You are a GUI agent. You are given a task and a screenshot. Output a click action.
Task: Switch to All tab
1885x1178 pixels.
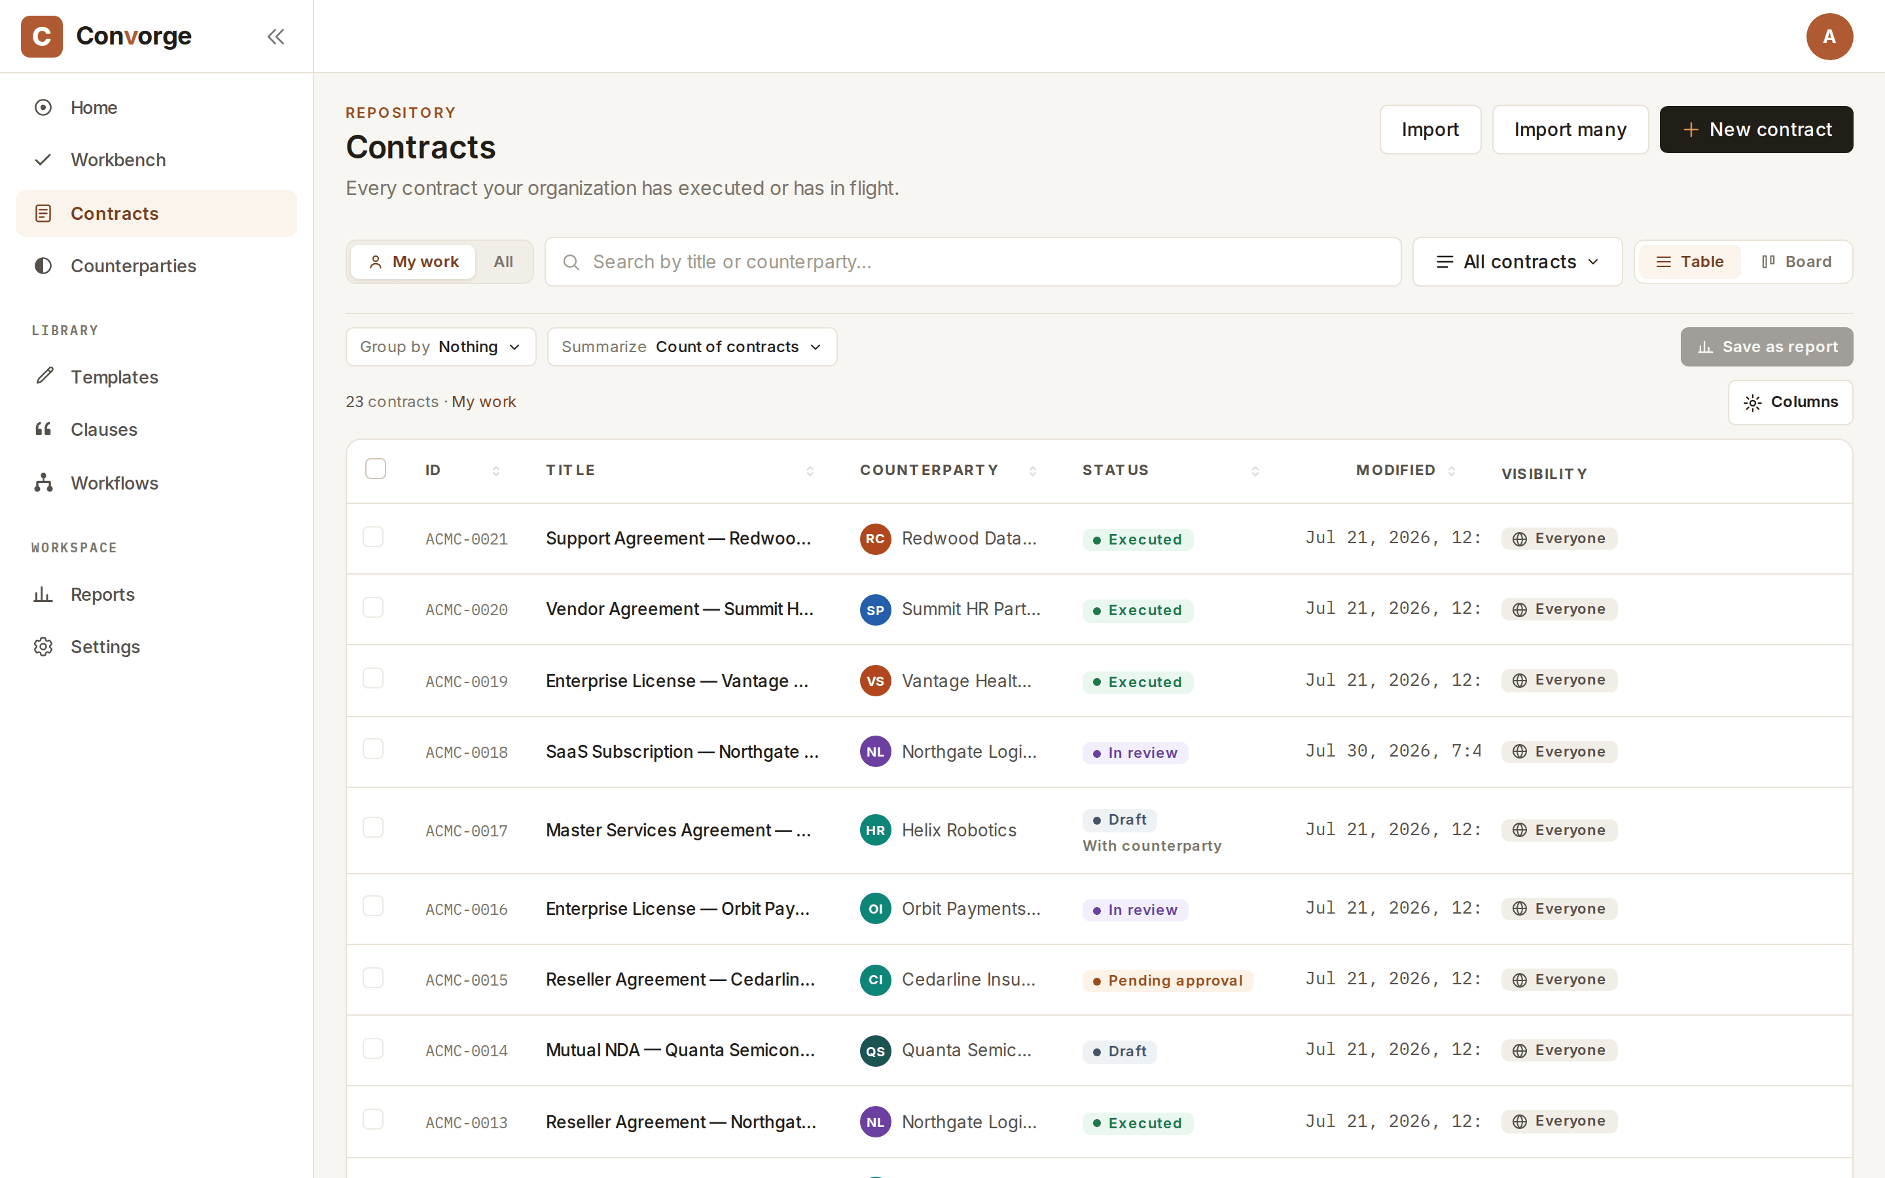point(503,262)
